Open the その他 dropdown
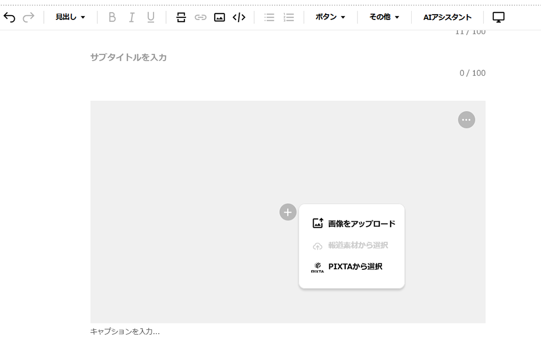The width and height of the screenshot is (541, 345). [384, 17]
